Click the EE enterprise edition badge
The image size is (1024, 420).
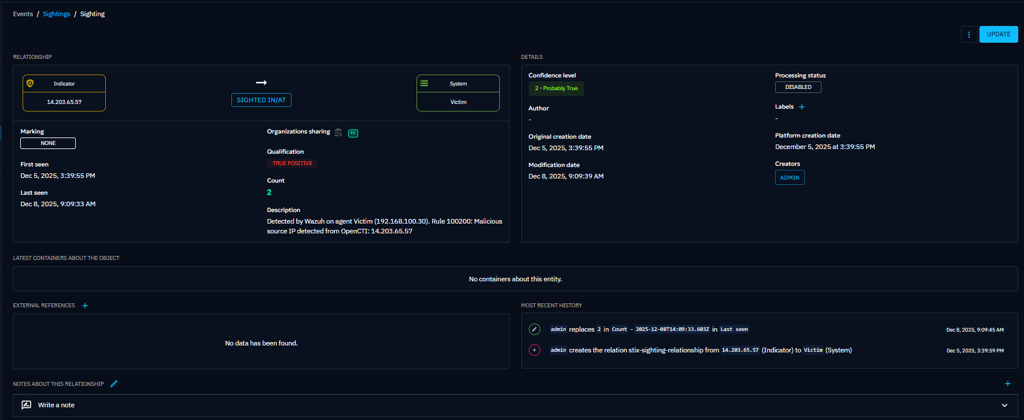pyautogui.click(x=353, y=133)
